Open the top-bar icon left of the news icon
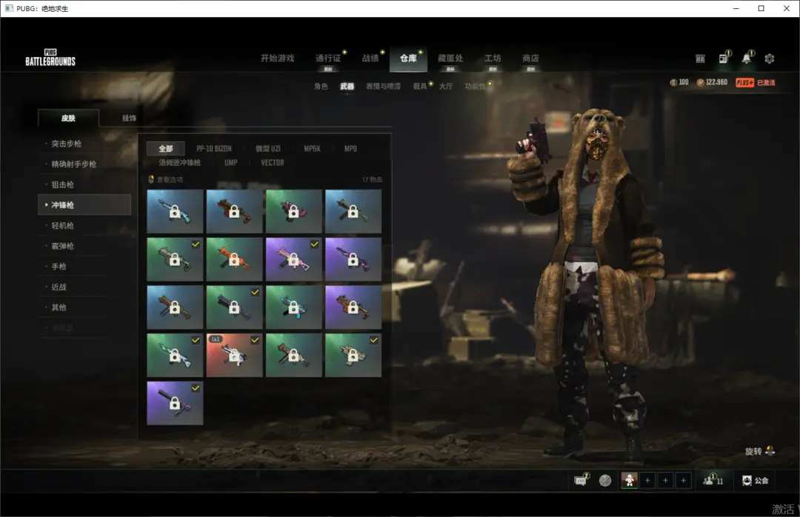Image resolution: width=800 pixels, height=517 pixels. [700, 59]
